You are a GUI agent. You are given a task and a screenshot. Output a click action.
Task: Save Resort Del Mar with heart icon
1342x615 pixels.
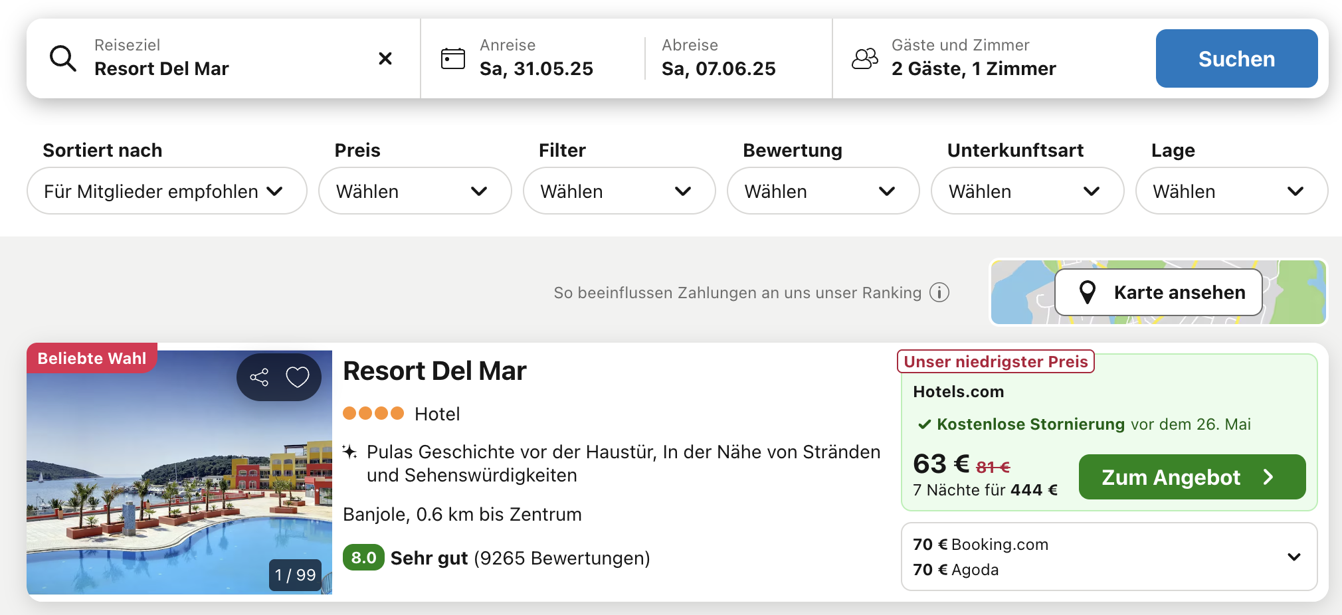[x=298, y=377]
